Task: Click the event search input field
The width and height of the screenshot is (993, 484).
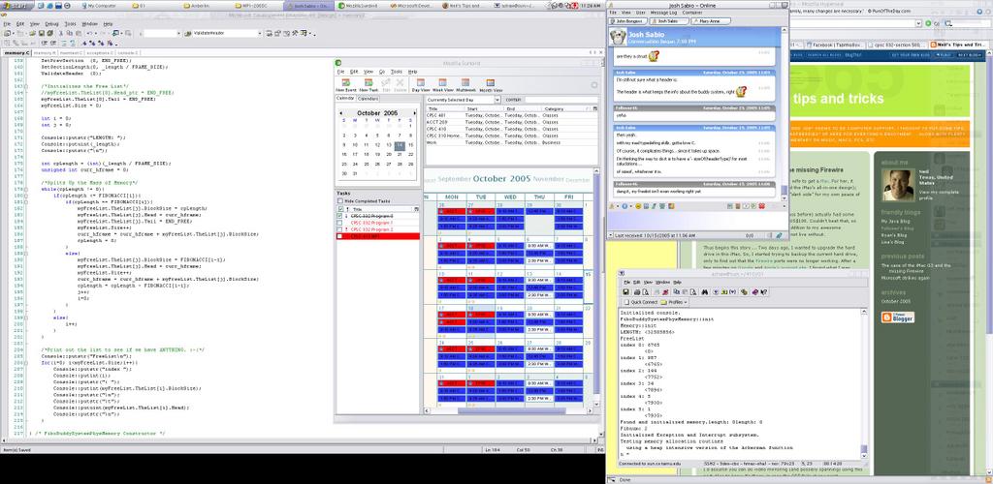Action: tap(561, 99)
